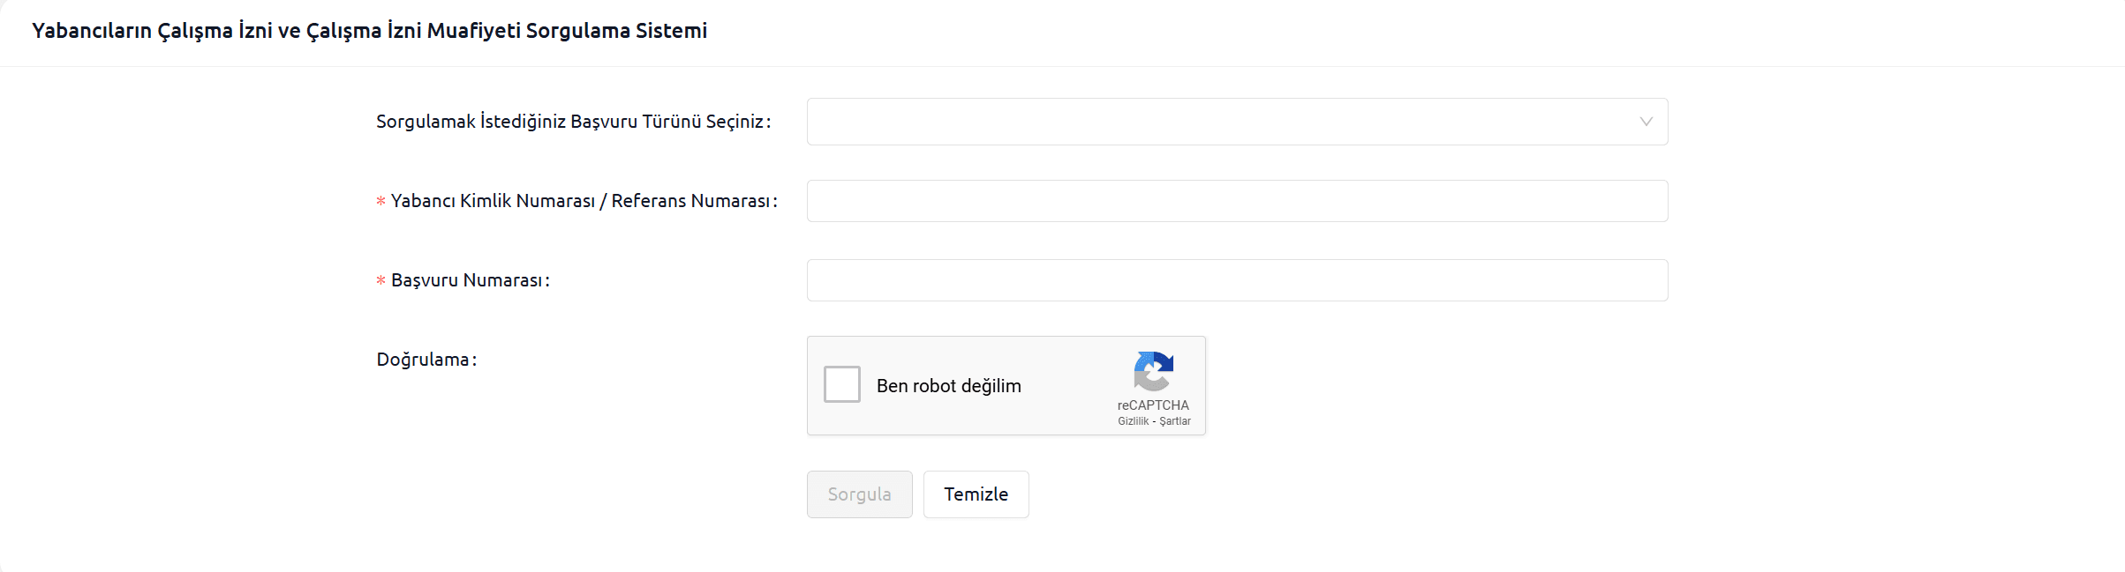Screen dimensions: 2125x572
Task: Check the "Ben robot değilim" checkbox
Action: click(x=842, y=384)
